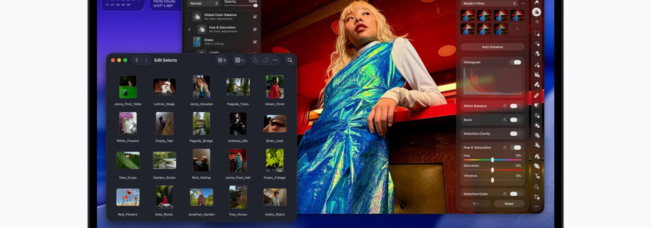The image size is (651, 228).
Task: Select the Jenny_Karaoke thumbnail
Action: coord(201,87)
